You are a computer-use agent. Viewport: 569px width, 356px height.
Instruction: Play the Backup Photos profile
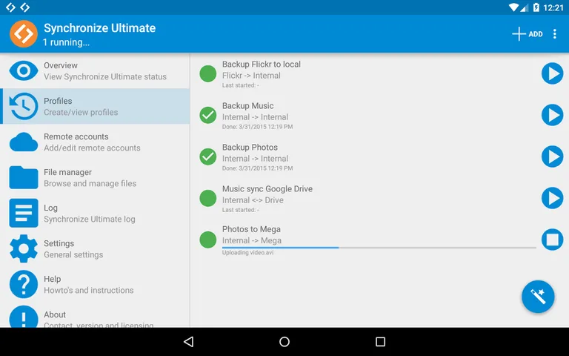552,156
